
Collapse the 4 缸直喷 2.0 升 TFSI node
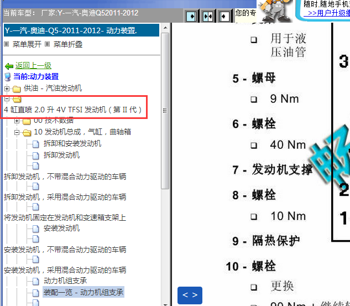[x=7, y=98]
